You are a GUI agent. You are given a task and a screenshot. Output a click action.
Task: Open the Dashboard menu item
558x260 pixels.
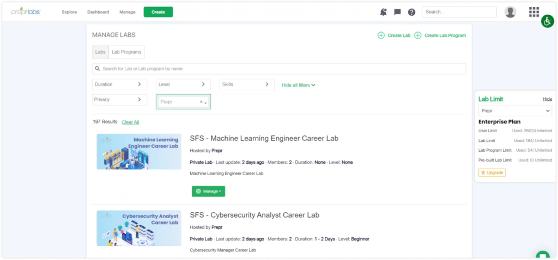[x=98, y=12]
